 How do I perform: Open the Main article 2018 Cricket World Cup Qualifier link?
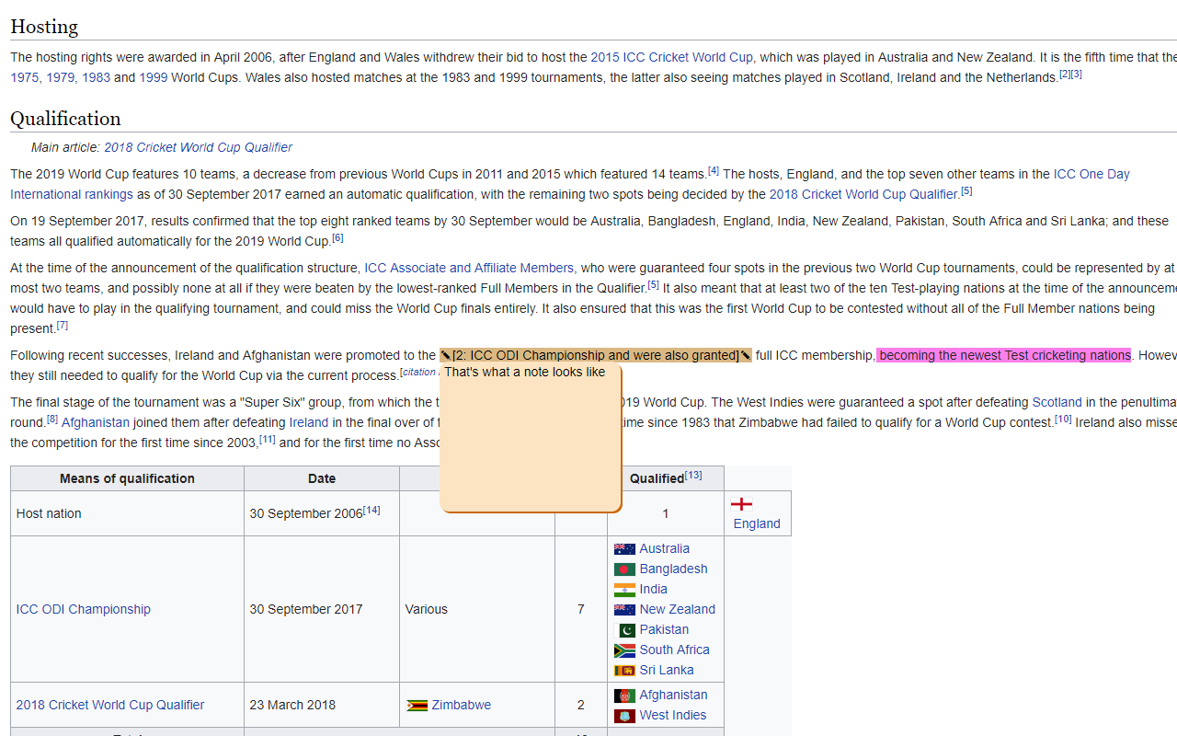click(198, 147)
